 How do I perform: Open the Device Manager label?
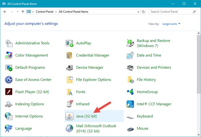click(90, 68)
